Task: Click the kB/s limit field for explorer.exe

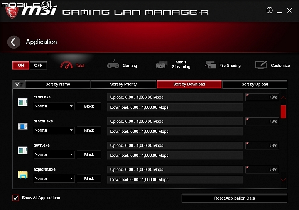Action: pos(262,170)
